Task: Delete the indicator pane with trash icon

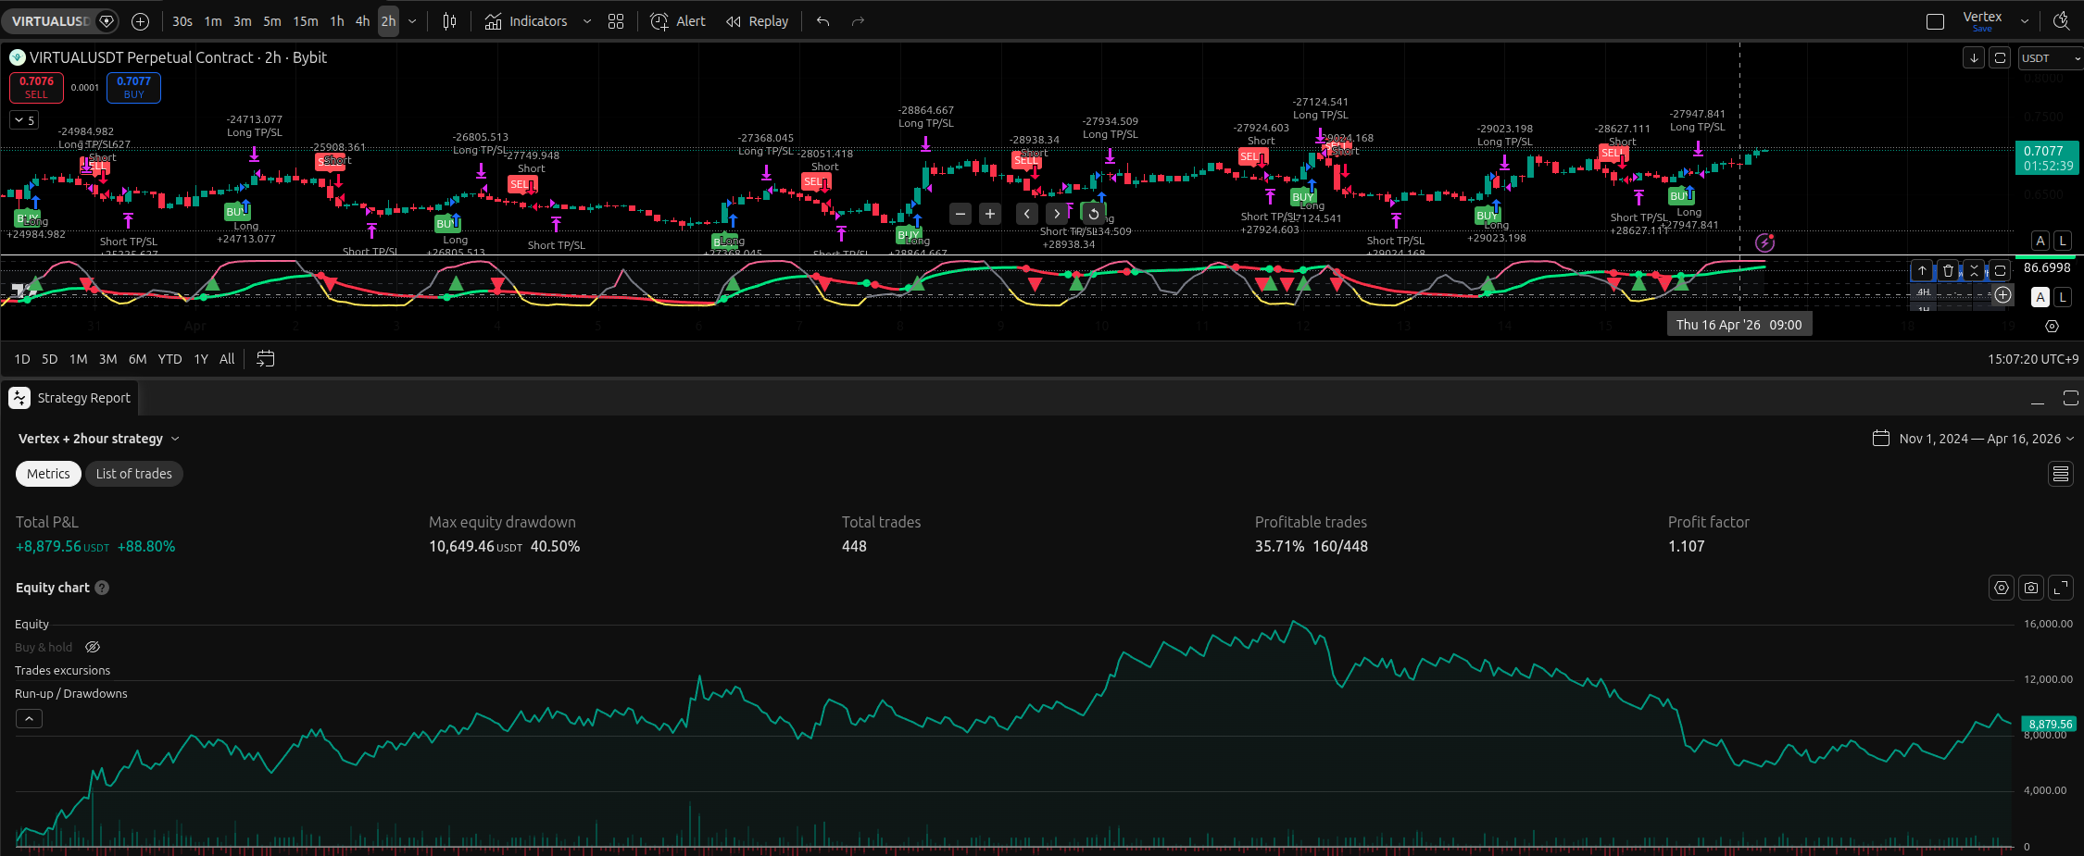Action: [x=1948, y=270]
